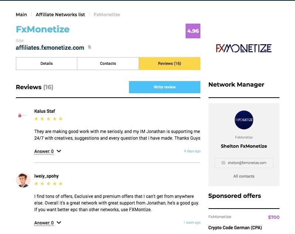Click Kalus Staf's five-star rating
The image size is (295, 234).
[48, 119]
